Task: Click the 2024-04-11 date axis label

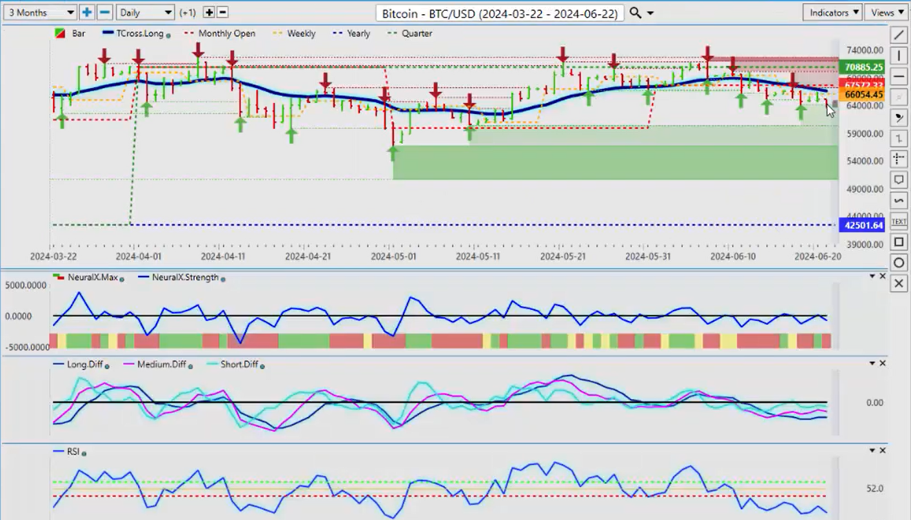Action: (x=224, y=256)
